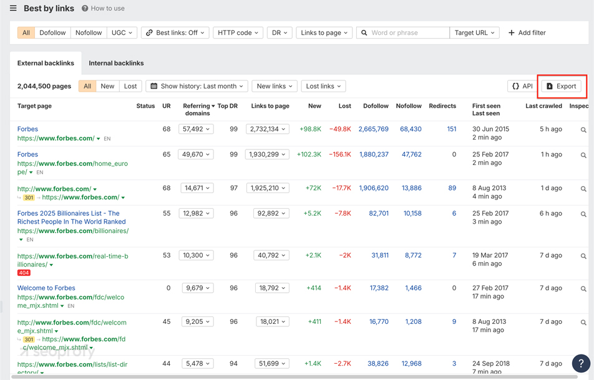
Task: Inspect the http://www.forbes.com/ row magnifier
Action: coord(583,189)
